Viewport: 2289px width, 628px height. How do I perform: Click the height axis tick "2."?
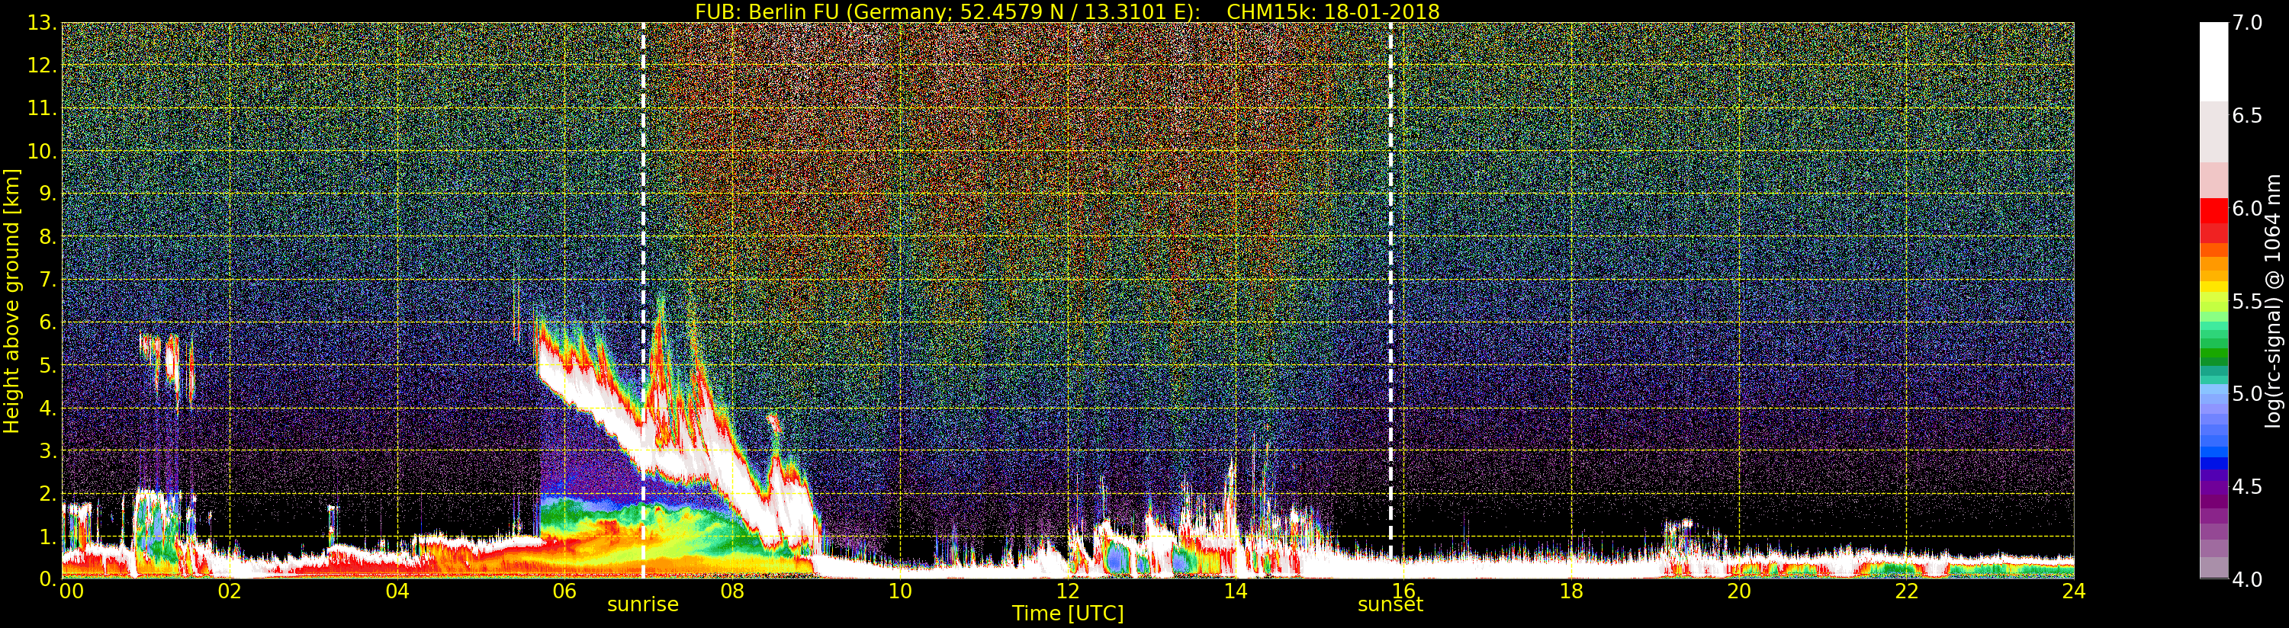[x=47, y=493]
